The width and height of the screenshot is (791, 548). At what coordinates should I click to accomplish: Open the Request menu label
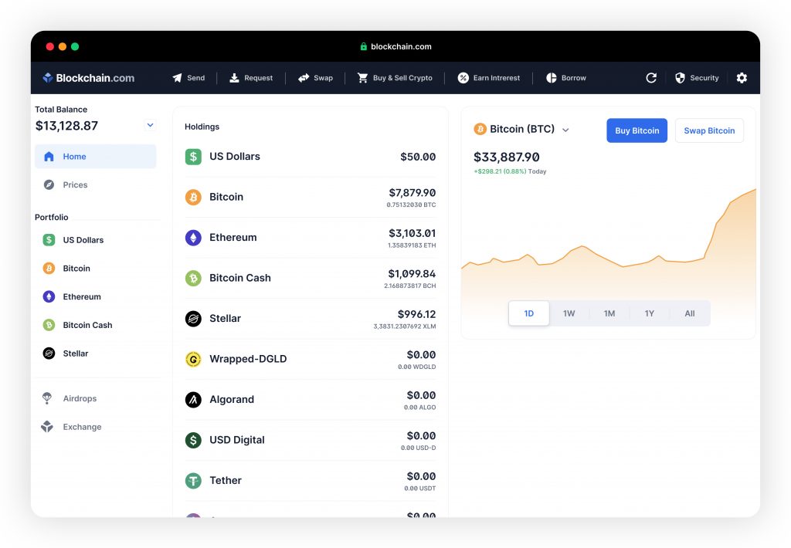[x=258, y=78]
